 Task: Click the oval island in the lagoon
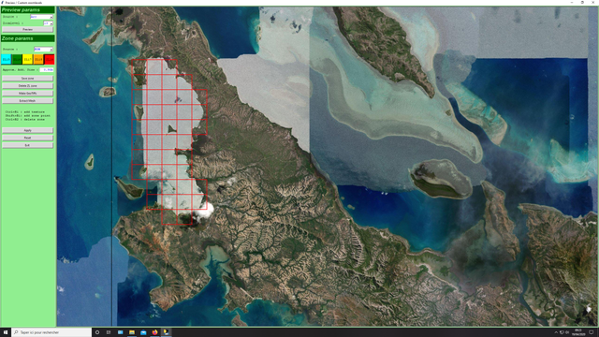[x=441, y=179]
